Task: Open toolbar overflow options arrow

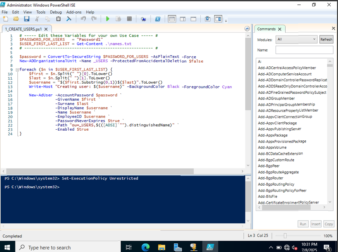Action: [x=226, y=21]
